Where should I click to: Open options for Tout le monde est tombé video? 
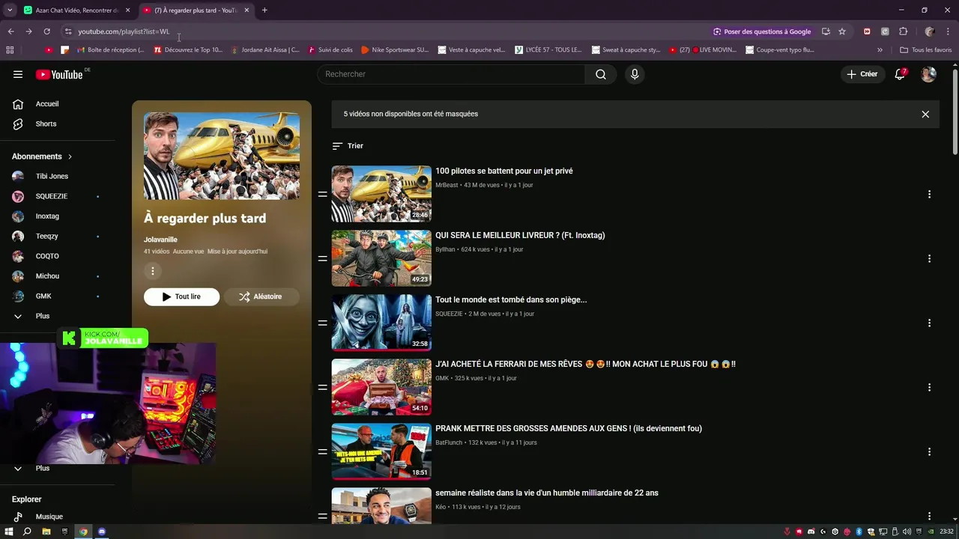[x=929, y=323]
